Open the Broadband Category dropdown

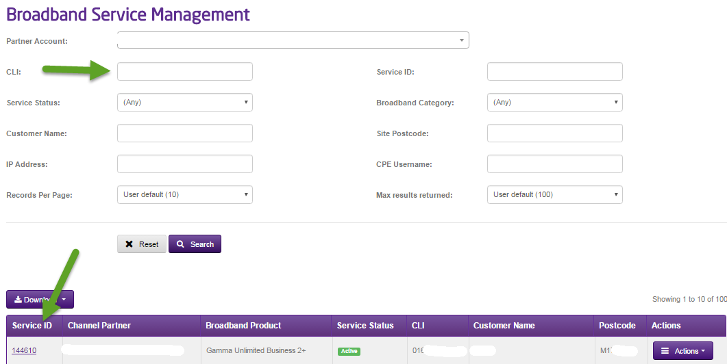554,103
